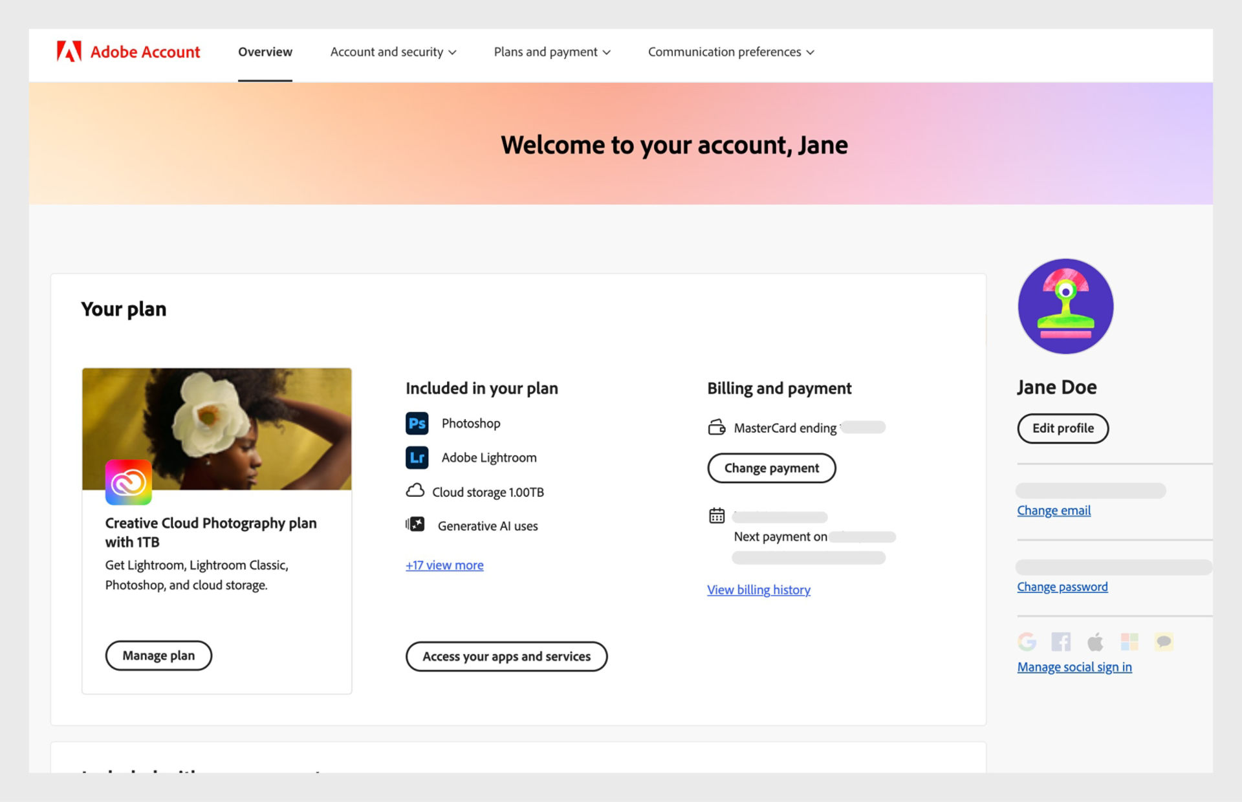Expand the Plans and payment menu

point(552,52)
